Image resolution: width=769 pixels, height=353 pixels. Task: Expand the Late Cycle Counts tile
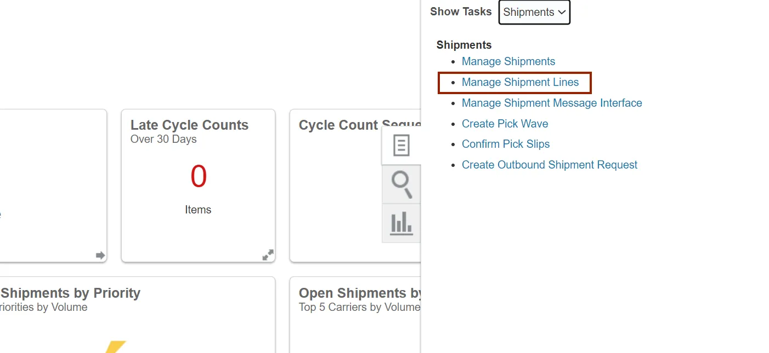(x=268, y=255)
